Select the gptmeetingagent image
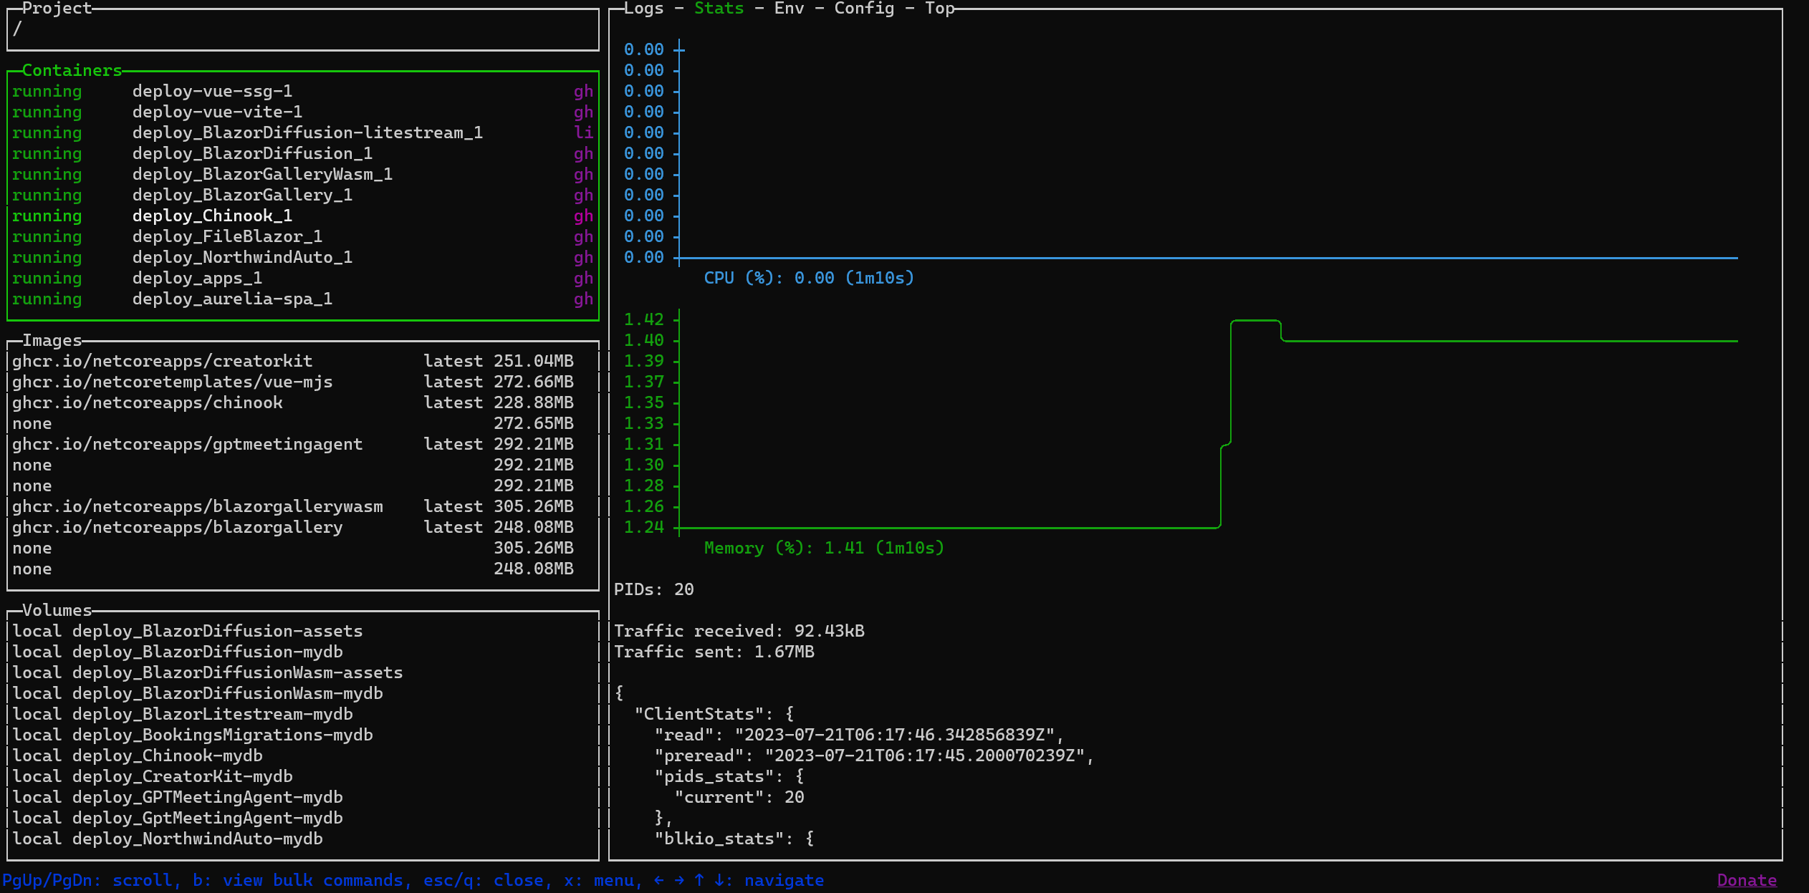 point(188,445)
